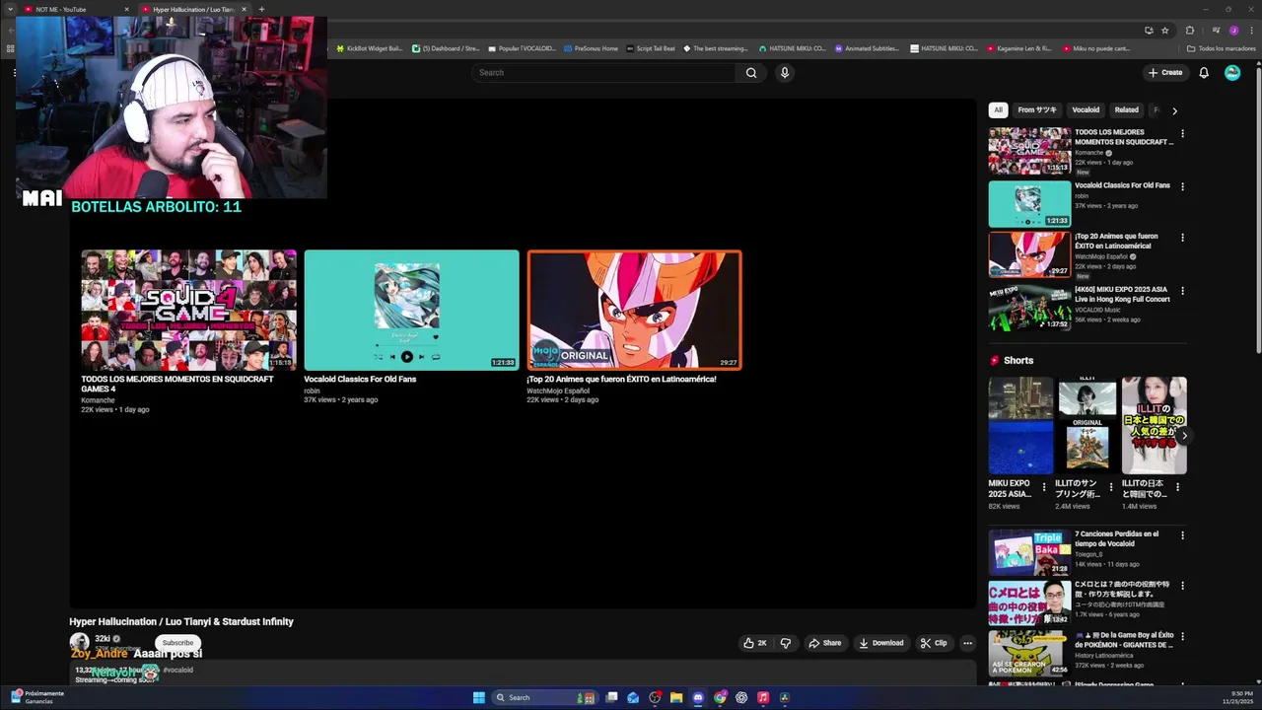Subscribe to the 32ki channel
The width and height of the screenshot is (1262, 710).
click(x=177, y=643)
